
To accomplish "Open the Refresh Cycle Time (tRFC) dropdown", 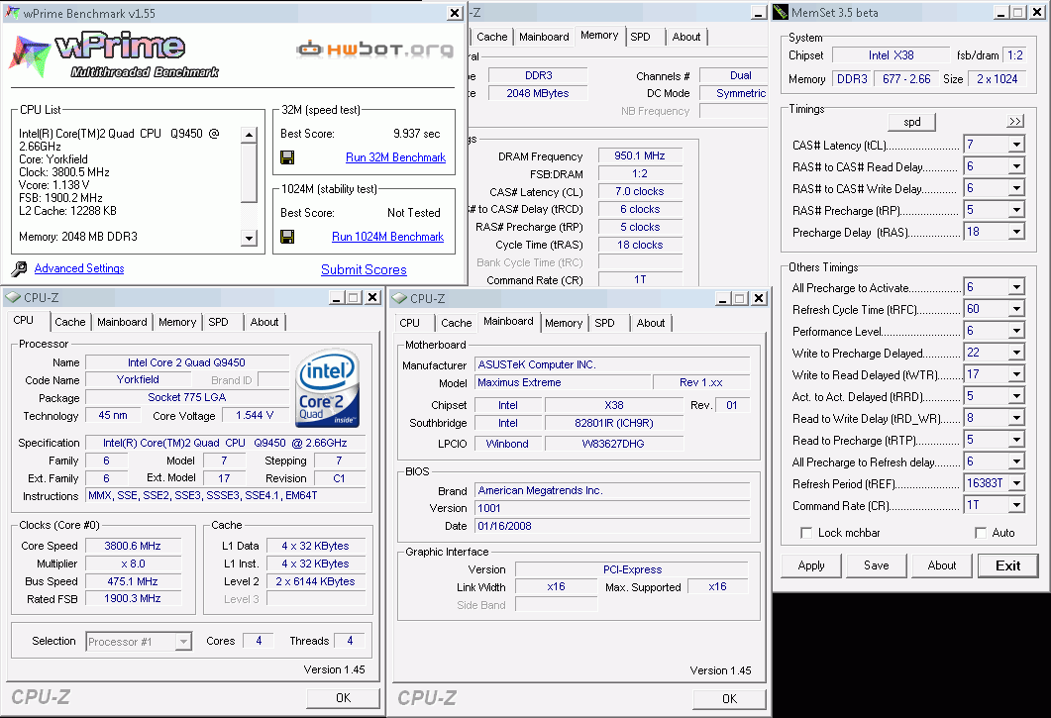I will (x=1016, y=309).
